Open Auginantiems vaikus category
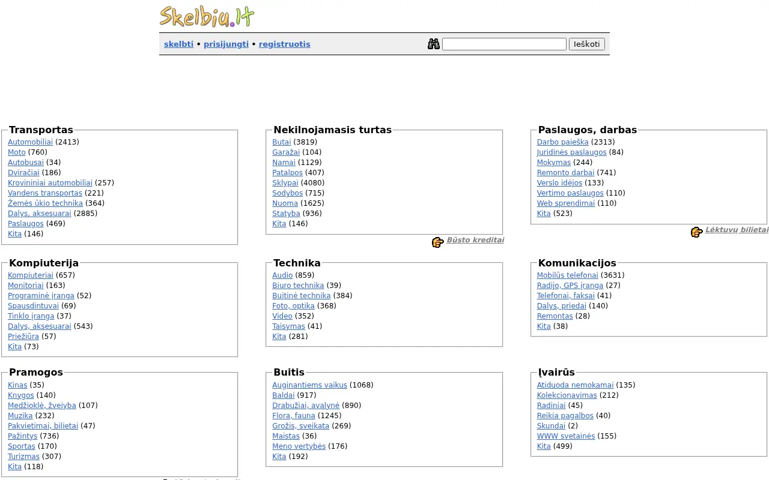Image resolution: width=769 pixels, height=480 pixels. pos(310,385)
